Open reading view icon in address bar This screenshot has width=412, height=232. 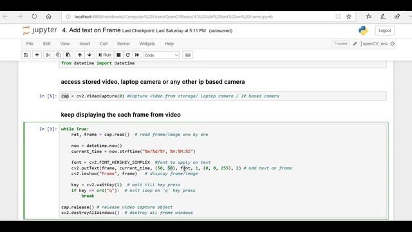click(x=338, y=17)
